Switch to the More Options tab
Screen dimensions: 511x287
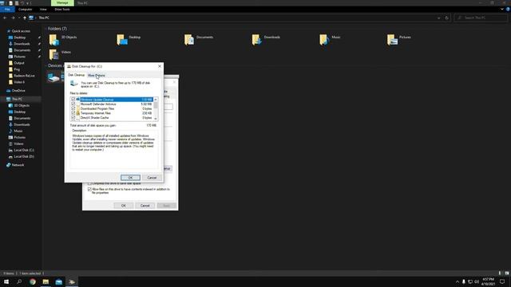tap(96, 75)
